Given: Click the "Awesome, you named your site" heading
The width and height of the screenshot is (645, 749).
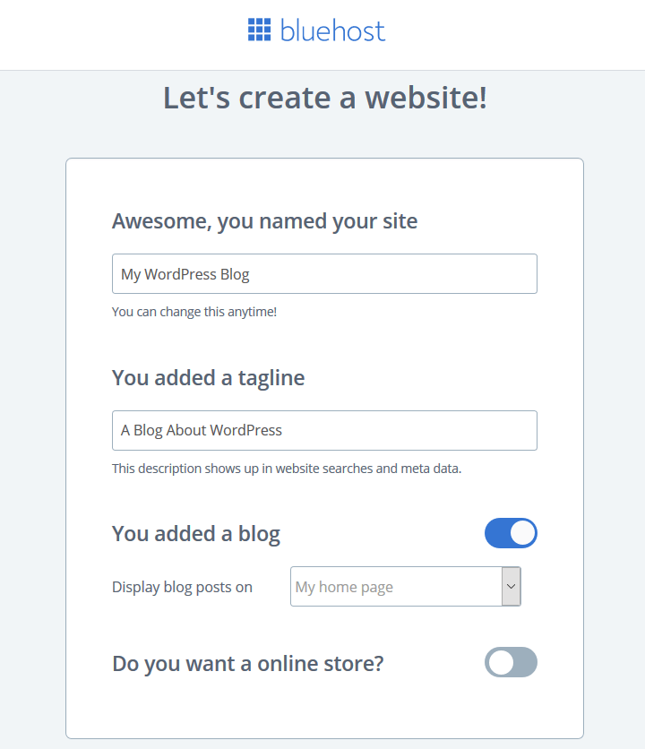Looking at the screenshot, I should click(264, 221).
